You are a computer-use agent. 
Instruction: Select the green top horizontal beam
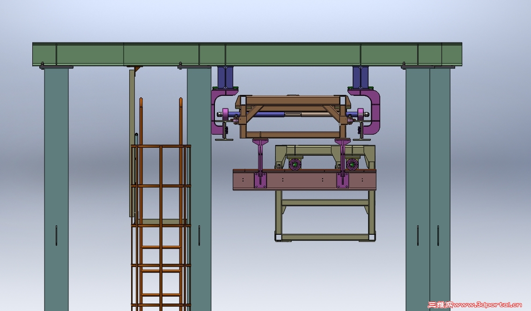[247, 54]
